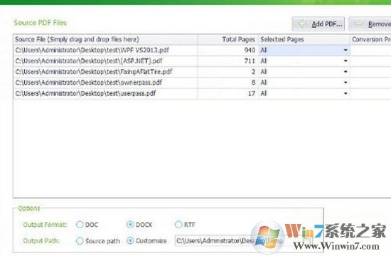The height and width of the screenshot is (256, 391).
Task: Select the DOC output format radio button
Action: (x=80, y=225)
